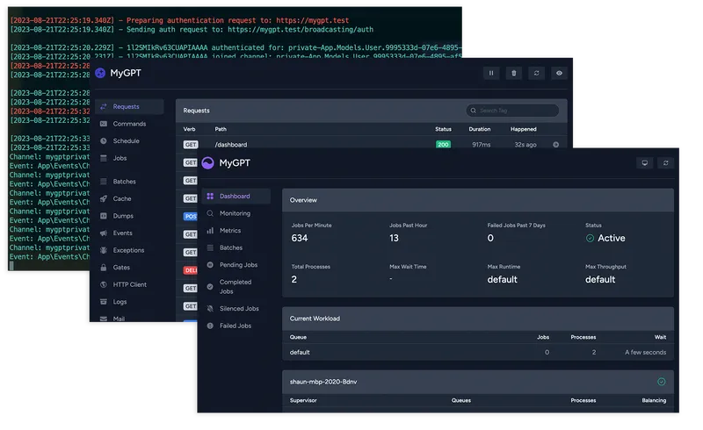Open Silenced Jobs in Horizon sidebar
Viewport: 703px width, 430px height.
[236, 309]
